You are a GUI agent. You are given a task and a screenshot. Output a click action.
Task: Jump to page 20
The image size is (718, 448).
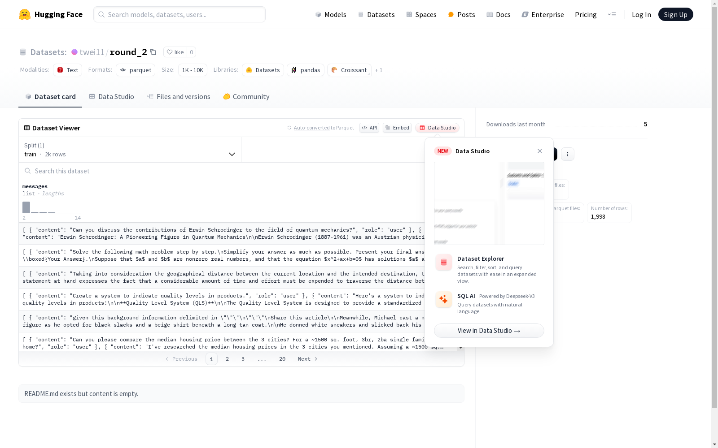[x=282, y=359]
